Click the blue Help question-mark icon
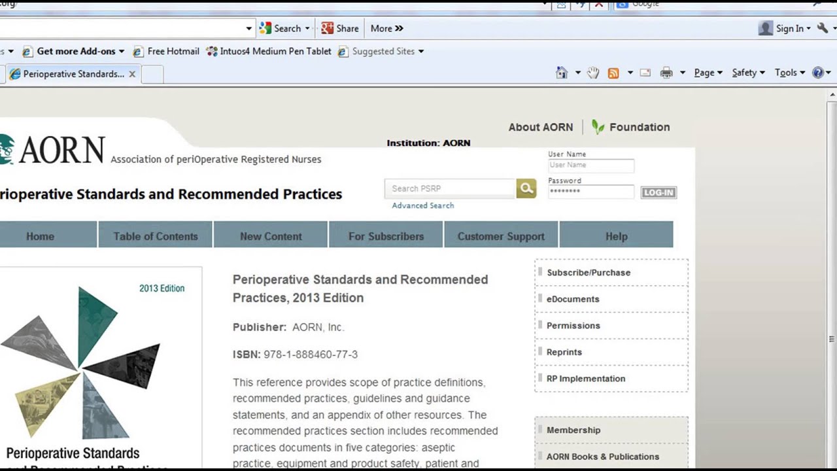 817,73
